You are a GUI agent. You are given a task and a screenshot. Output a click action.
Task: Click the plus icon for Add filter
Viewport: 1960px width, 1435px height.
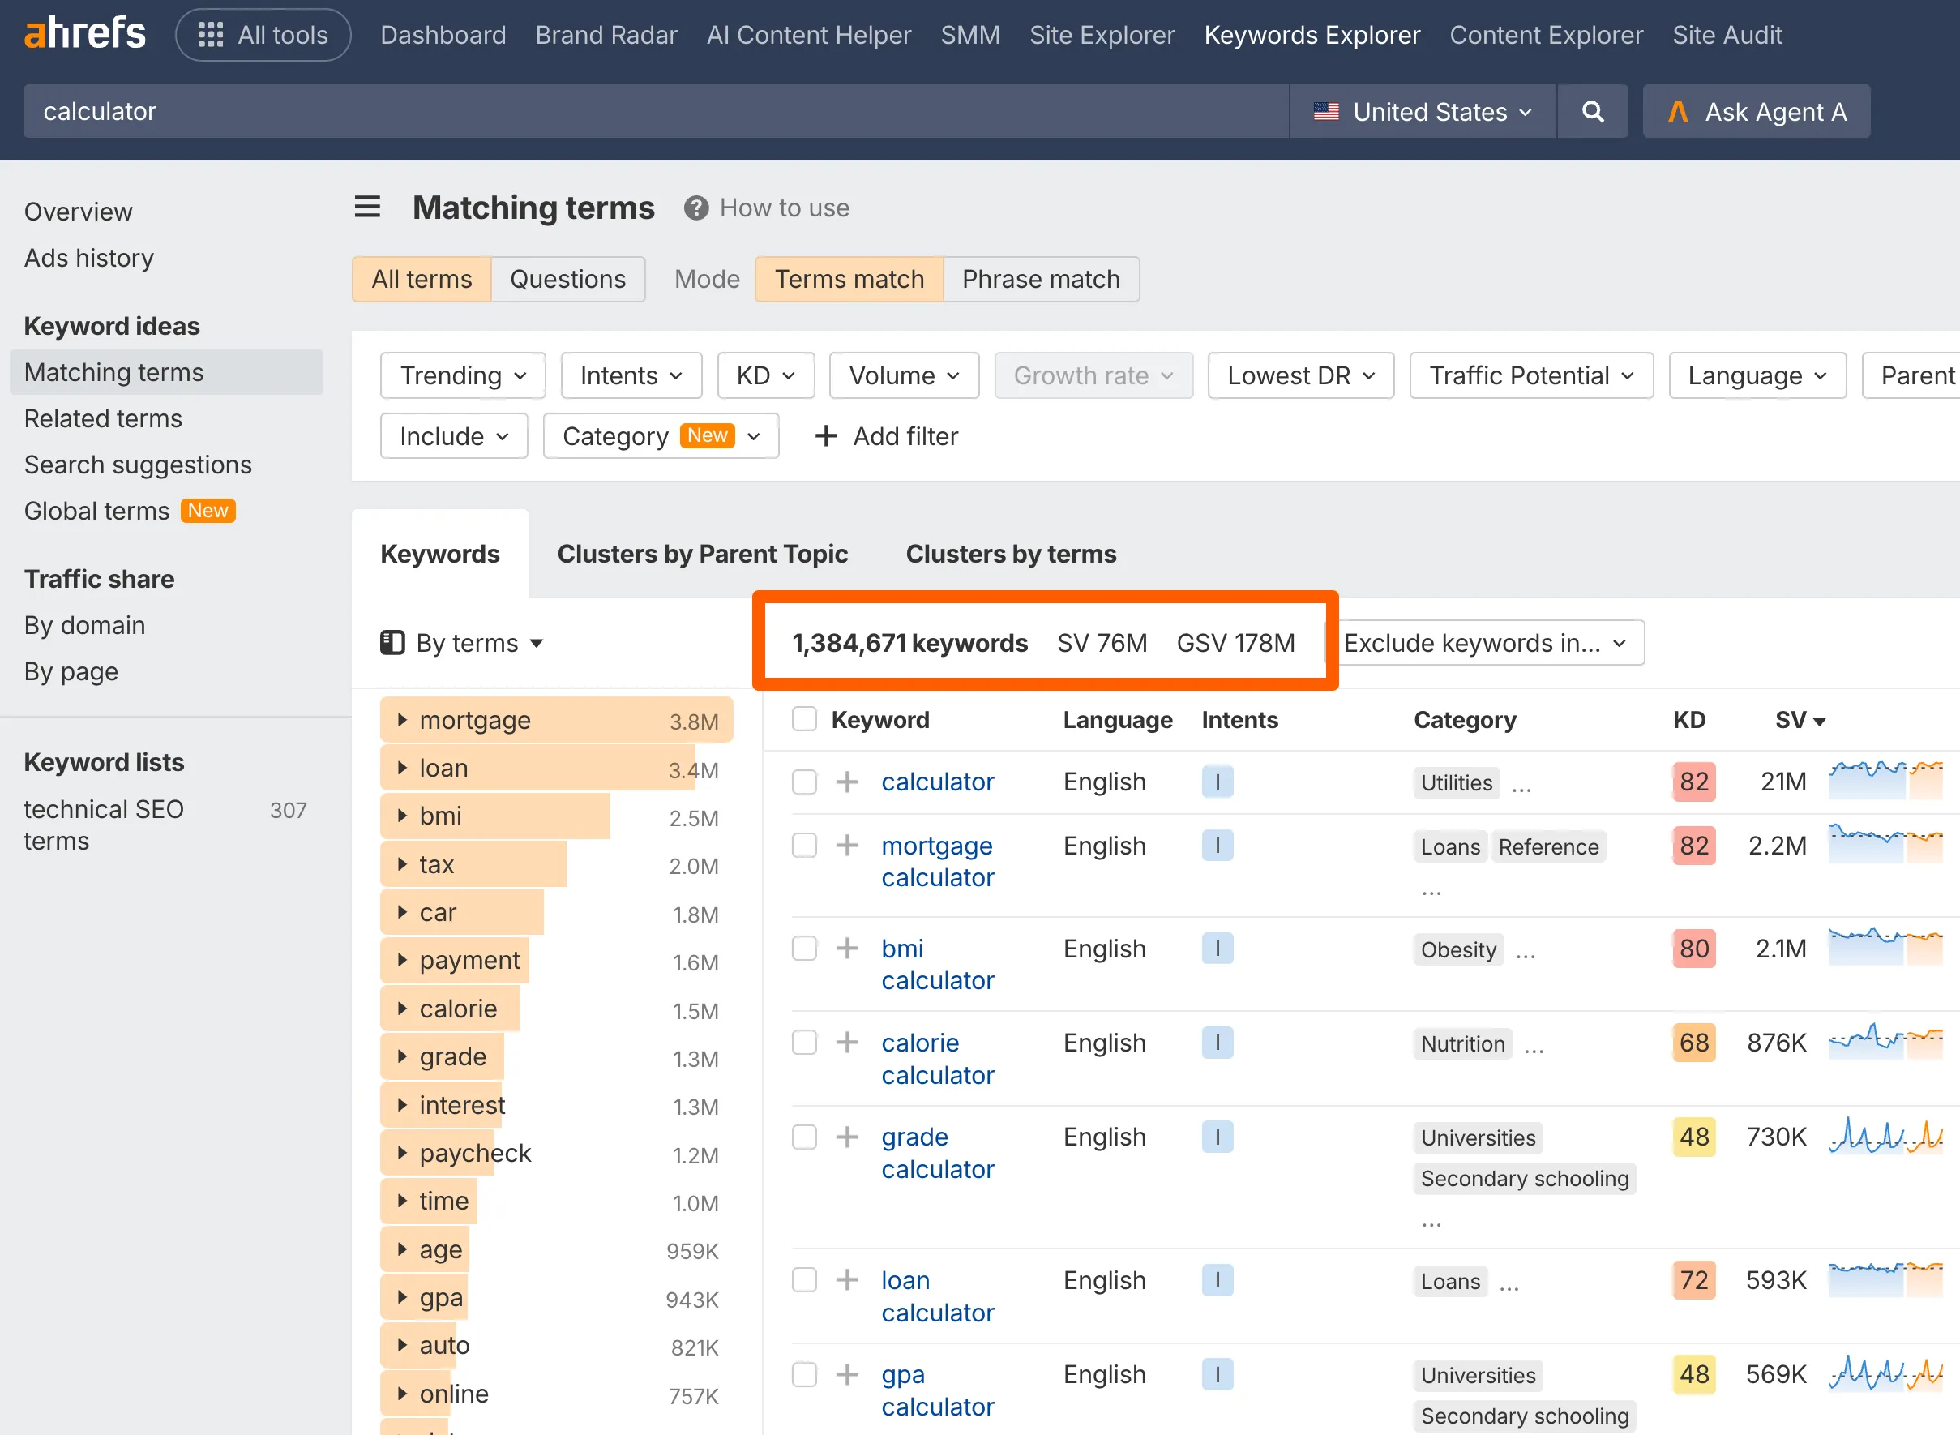[826, 436]
